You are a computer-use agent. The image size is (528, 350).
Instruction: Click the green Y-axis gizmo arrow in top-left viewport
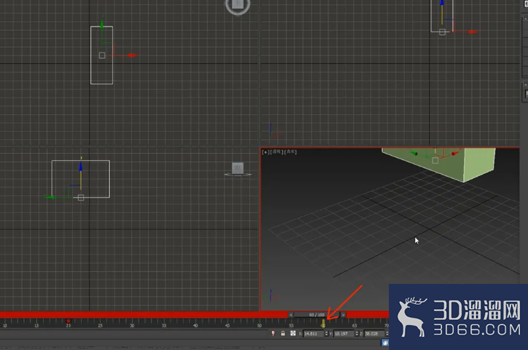[102, 24]
